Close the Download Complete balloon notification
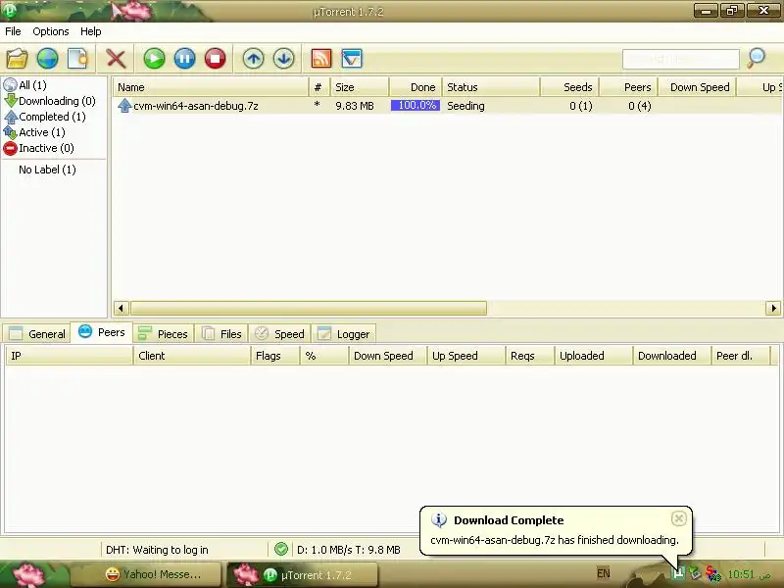784x588 pixels. pos(678,519)
